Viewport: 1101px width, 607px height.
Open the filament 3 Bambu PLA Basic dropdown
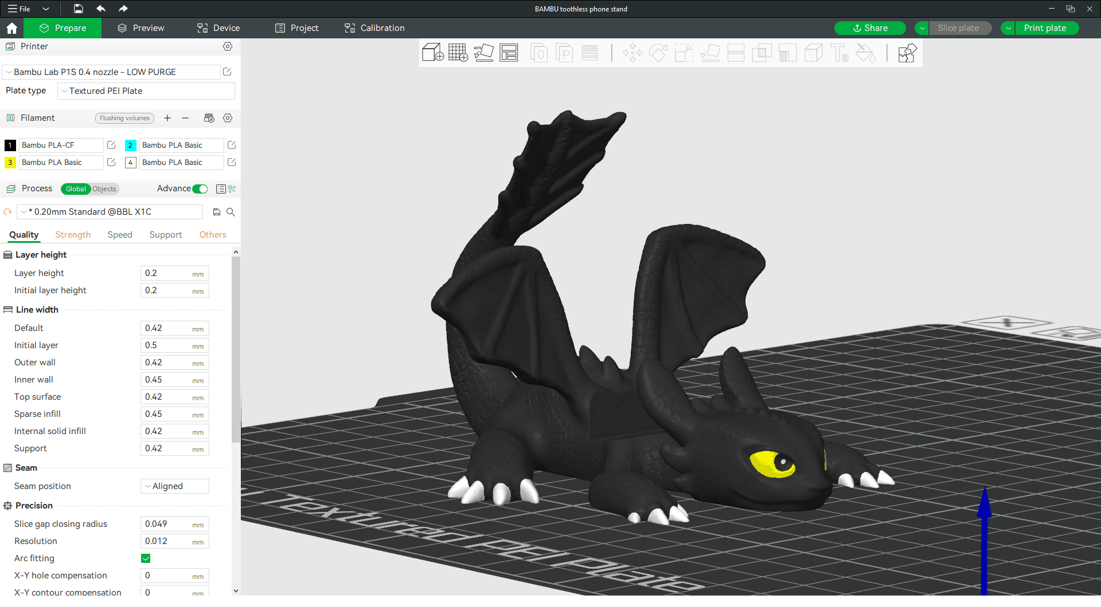(x=61, y=163)
